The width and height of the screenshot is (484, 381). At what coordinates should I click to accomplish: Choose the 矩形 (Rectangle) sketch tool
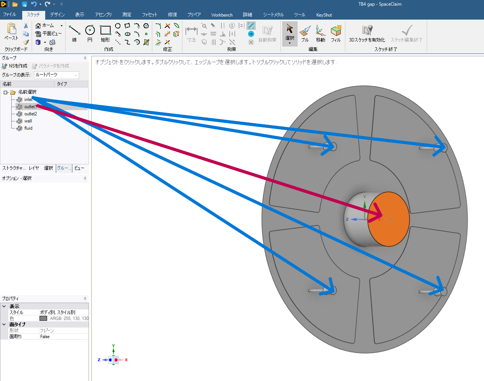[105, 32]
